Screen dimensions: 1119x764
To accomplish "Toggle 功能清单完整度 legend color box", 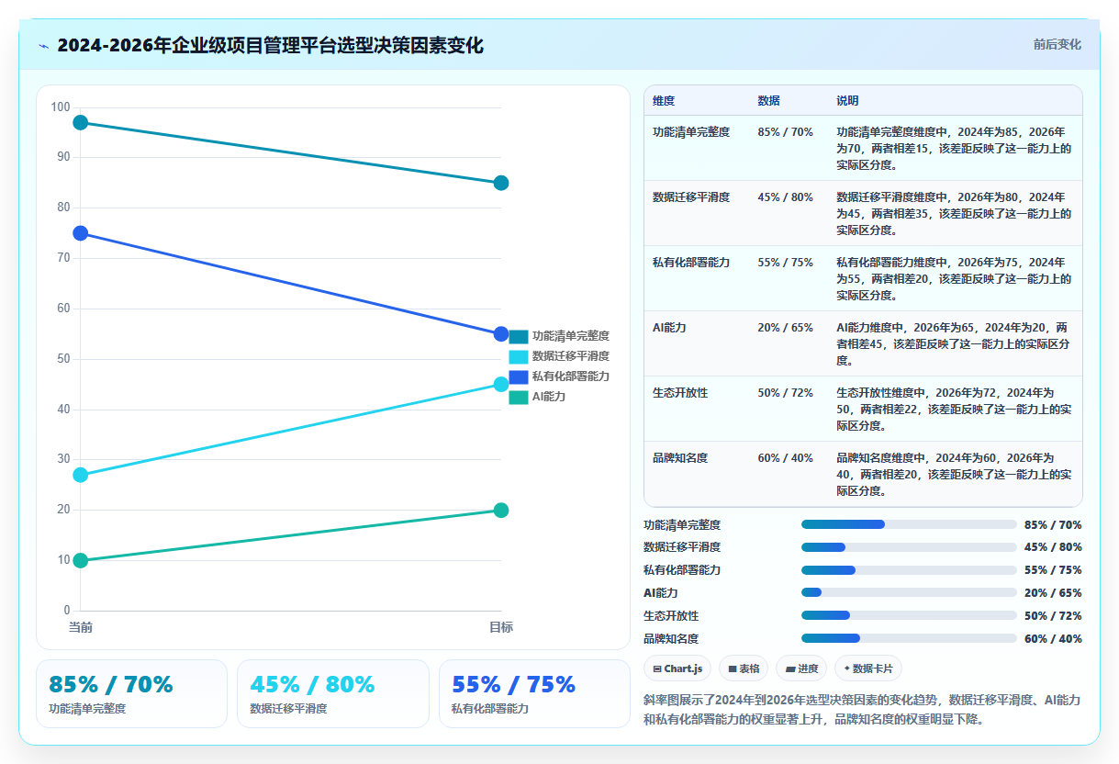I will point(519,337).
